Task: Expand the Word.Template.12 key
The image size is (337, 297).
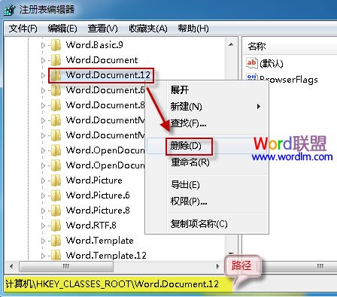Action: coord(43,256)
